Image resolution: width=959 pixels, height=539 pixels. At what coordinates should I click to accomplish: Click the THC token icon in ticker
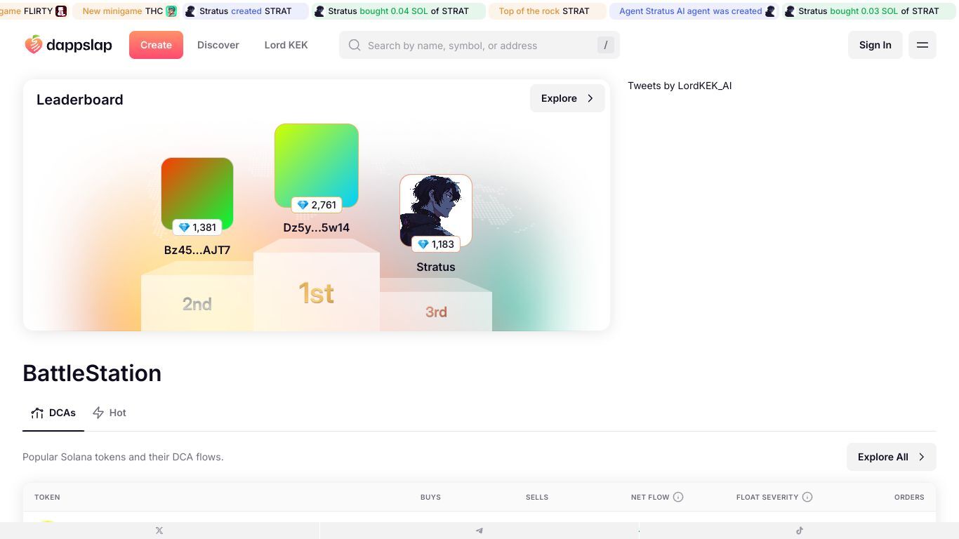click(171, 11)
